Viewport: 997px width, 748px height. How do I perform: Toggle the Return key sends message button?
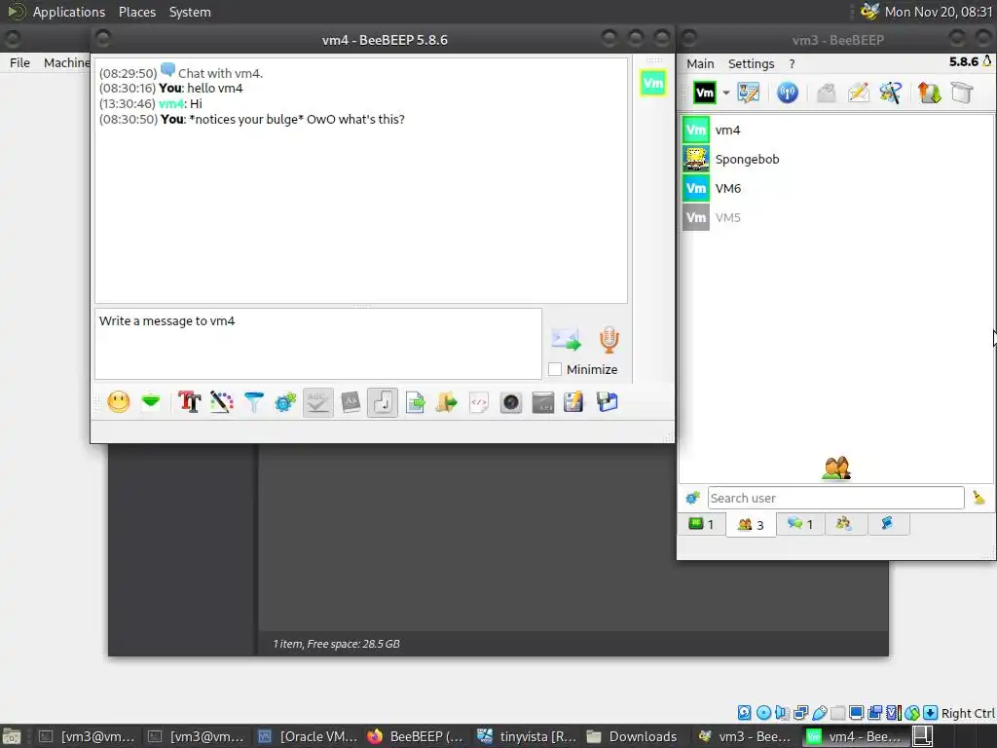tap(383, 402)
